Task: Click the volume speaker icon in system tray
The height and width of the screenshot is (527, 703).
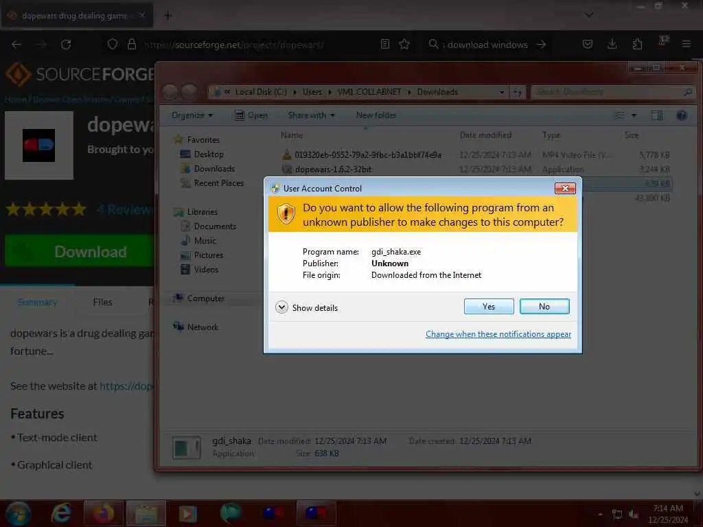Action: tap(634, 515)
